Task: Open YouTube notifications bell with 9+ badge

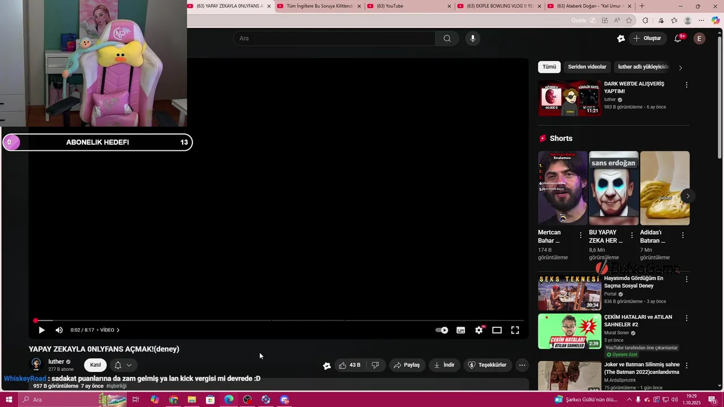Action: pos(678,38)
